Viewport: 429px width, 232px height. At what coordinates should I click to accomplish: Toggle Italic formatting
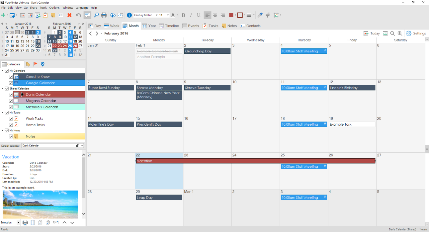tap(191, 15)
